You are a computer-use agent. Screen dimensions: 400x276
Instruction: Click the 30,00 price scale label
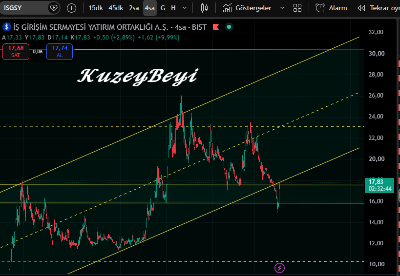377,53
